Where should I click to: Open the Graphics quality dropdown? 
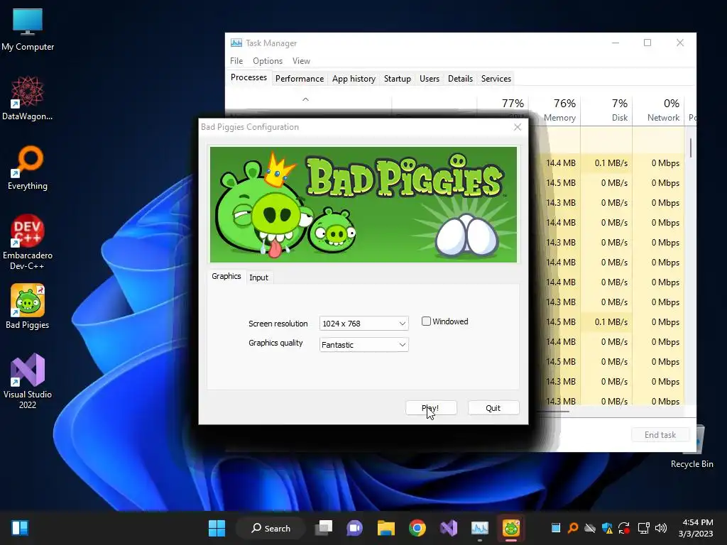(x=364, y=345)
